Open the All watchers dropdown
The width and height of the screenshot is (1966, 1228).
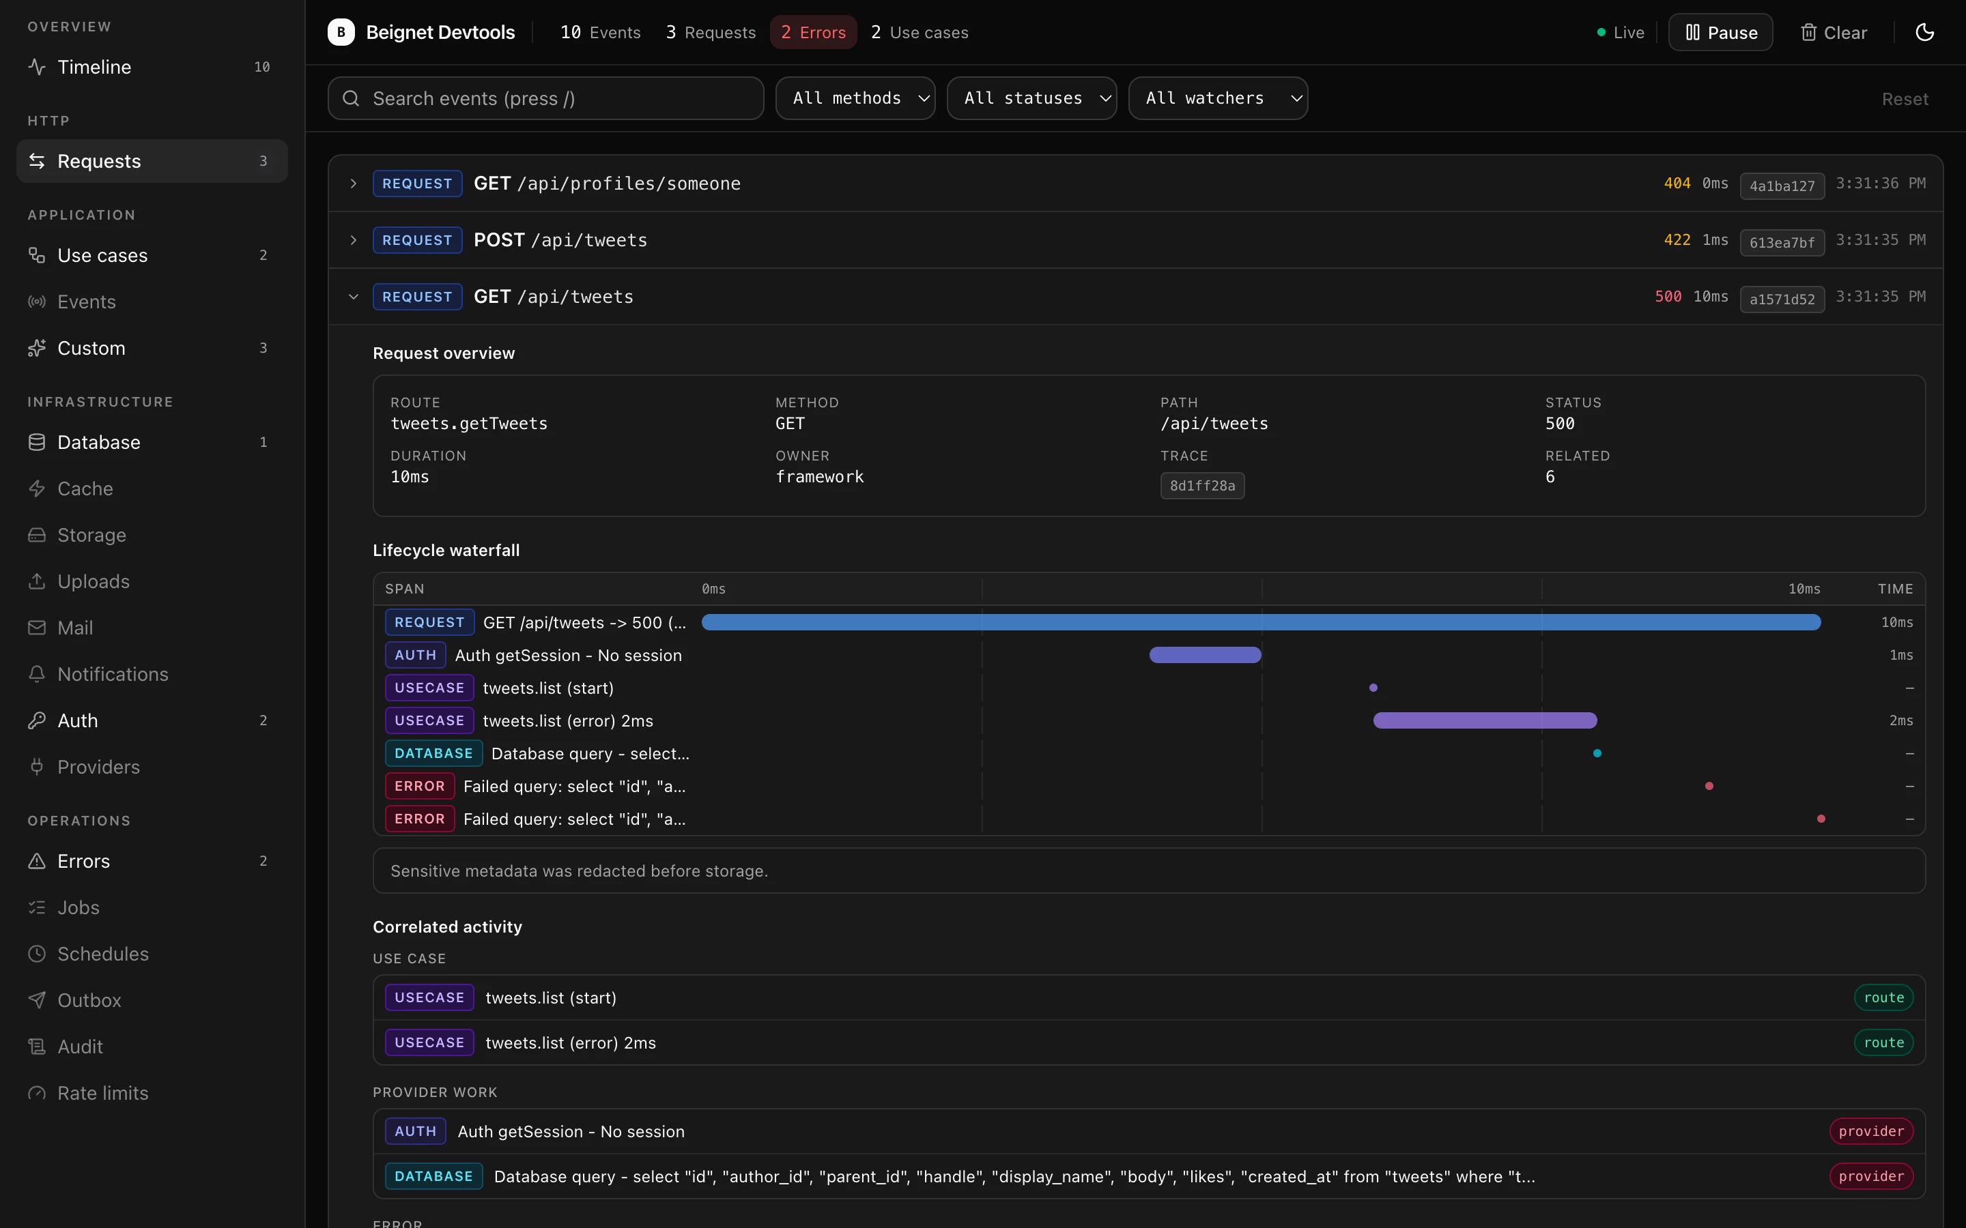(1218, 98)
